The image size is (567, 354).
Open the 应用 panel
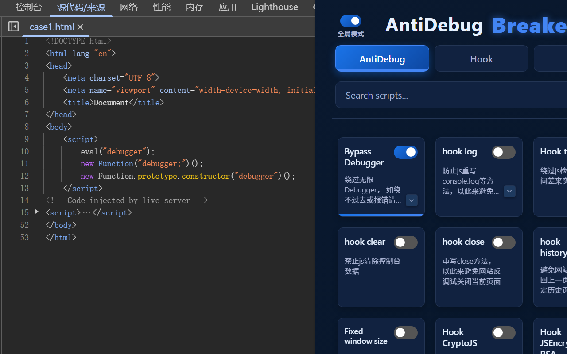227,7
